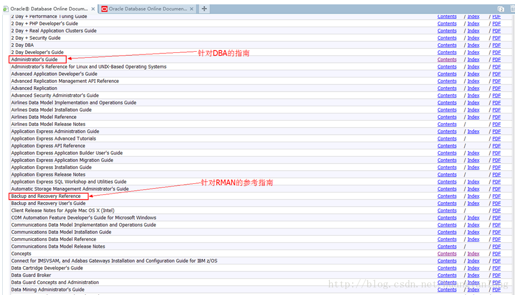The width and height of the screenshot is (515, 295).
Task: Select the Administrator's Guide row title
Action: click(34, 59)
